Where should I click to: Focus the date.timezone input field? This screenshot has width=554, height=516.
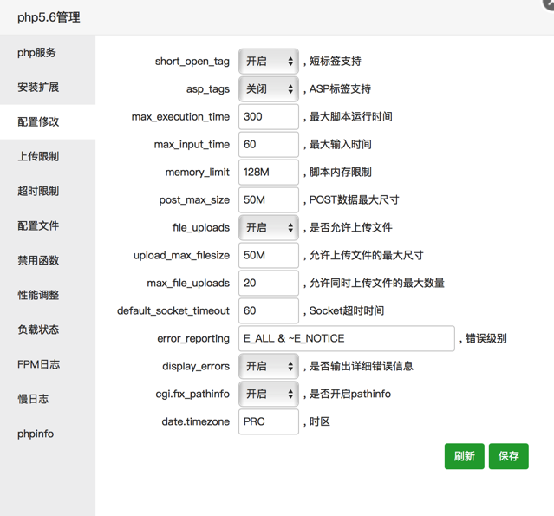coord(269,422)
